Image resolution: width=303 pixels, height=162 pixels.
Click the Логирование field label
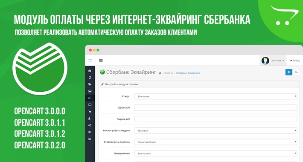point(122,153)
